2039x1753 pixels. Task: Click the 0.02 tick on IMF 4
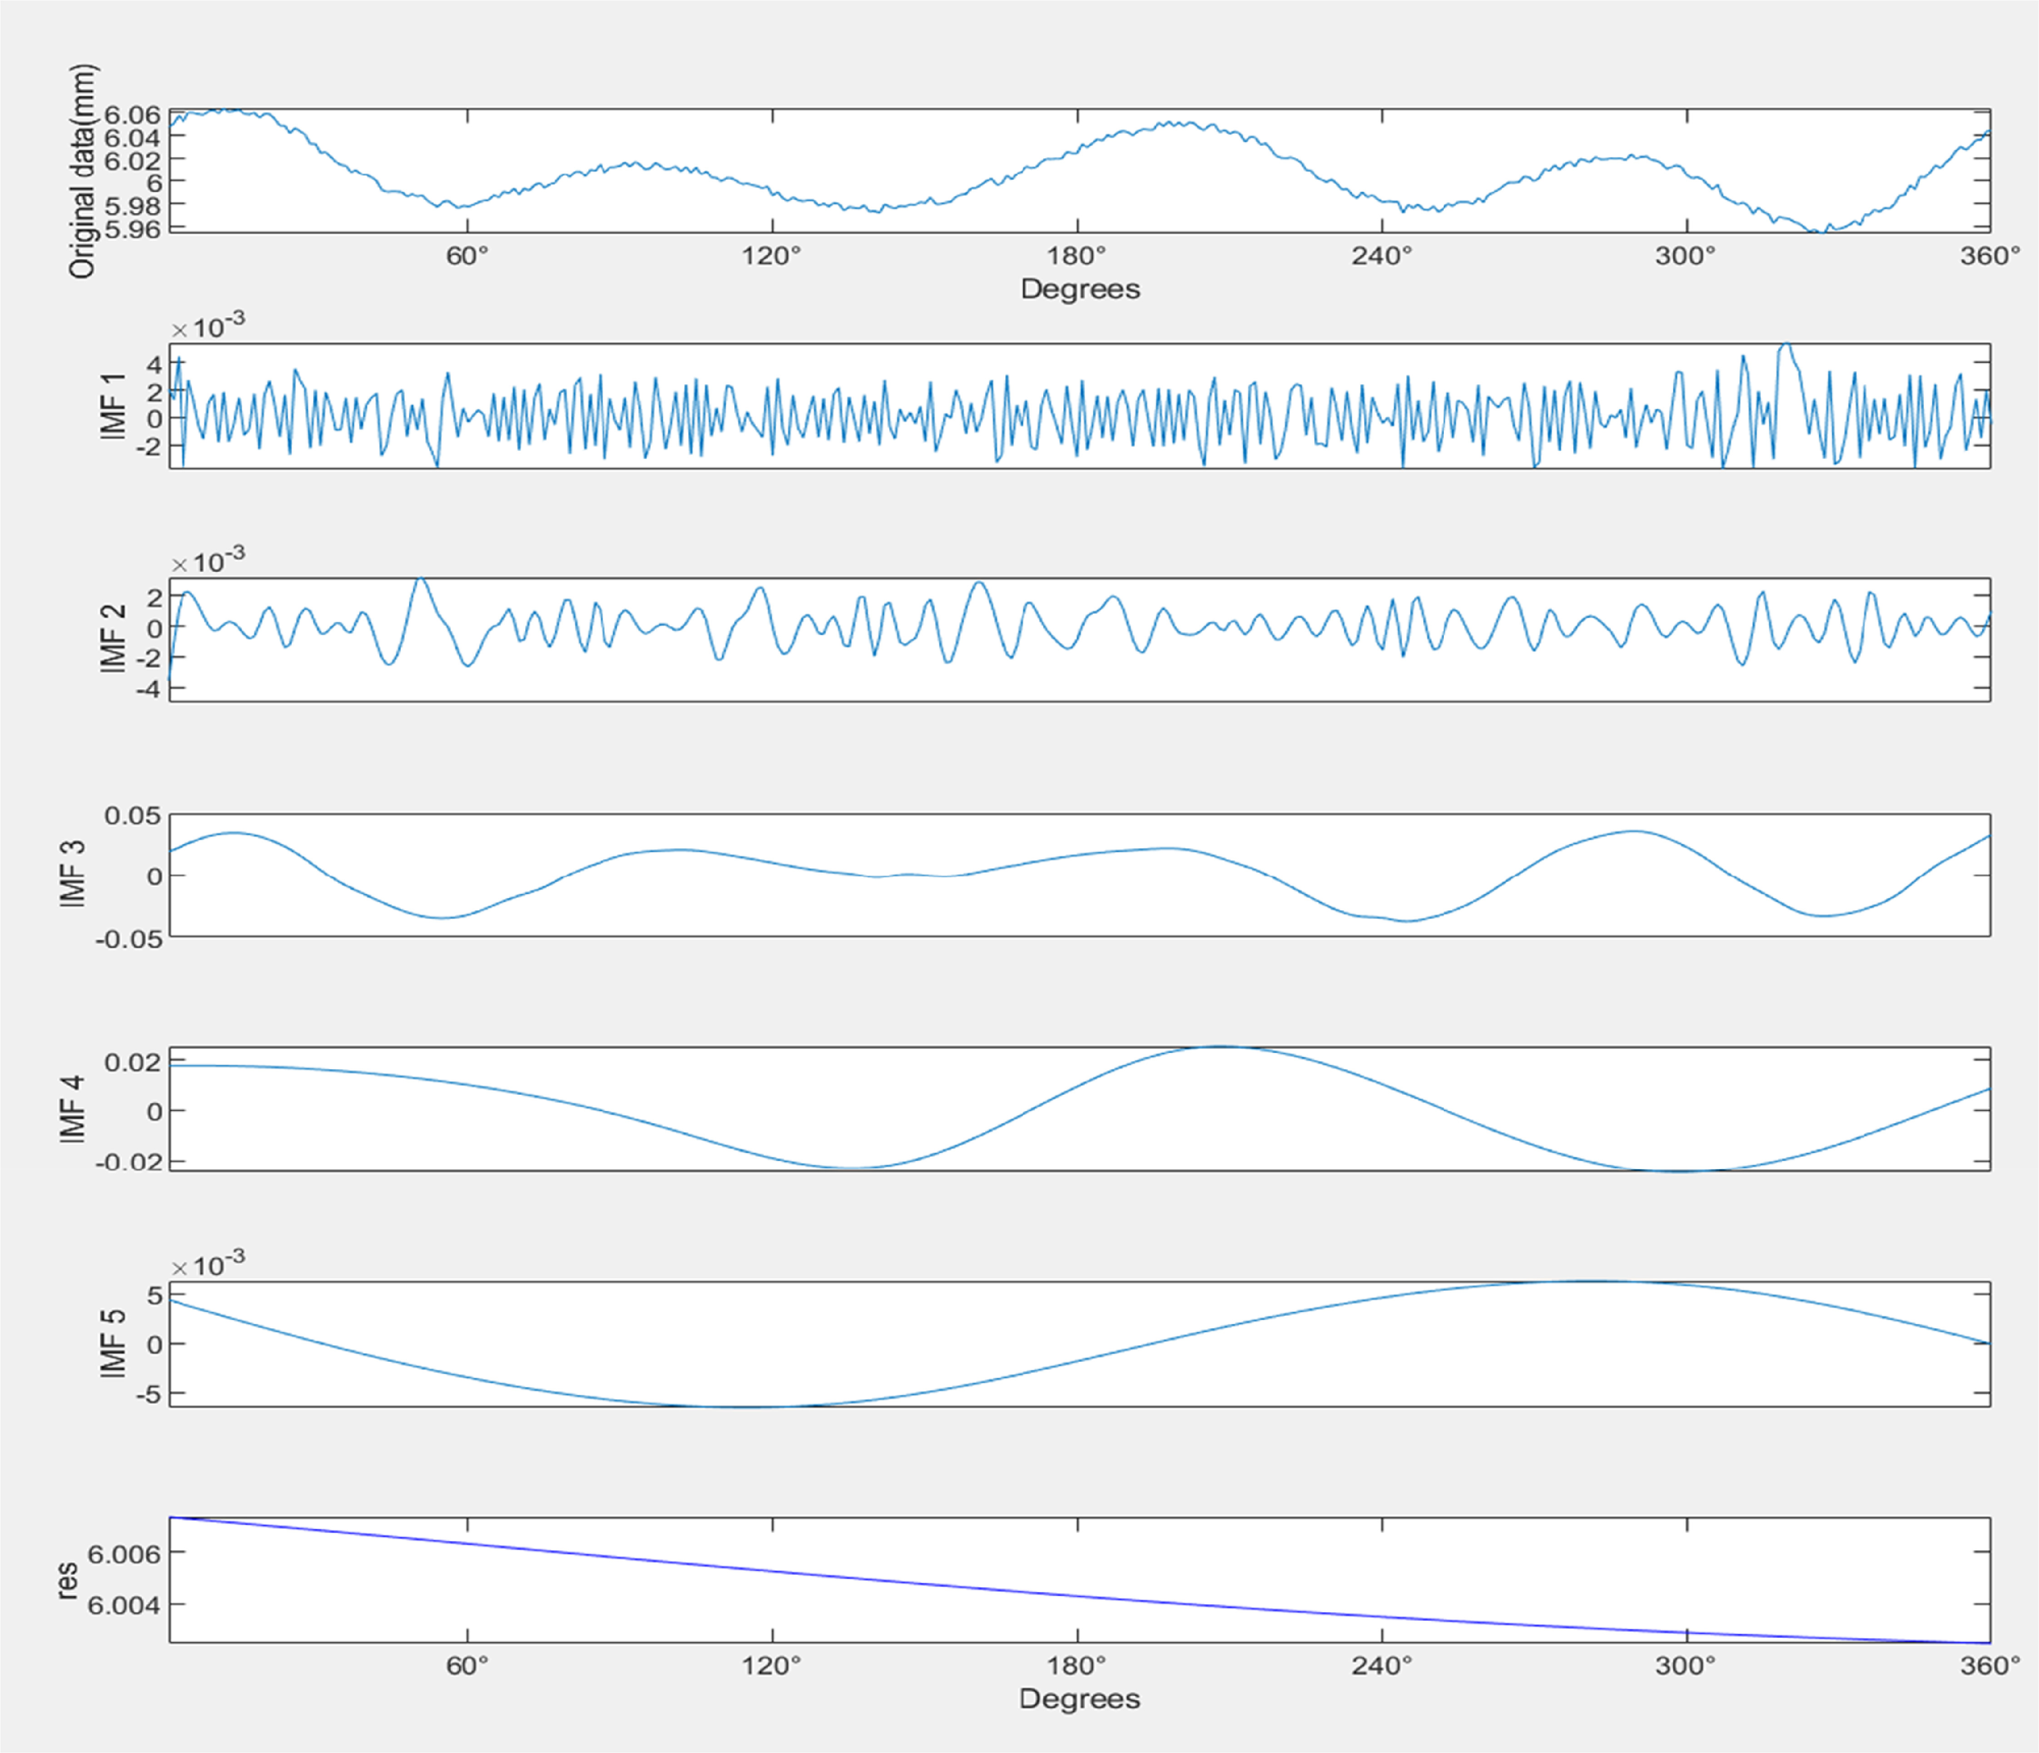(133, 1061)
